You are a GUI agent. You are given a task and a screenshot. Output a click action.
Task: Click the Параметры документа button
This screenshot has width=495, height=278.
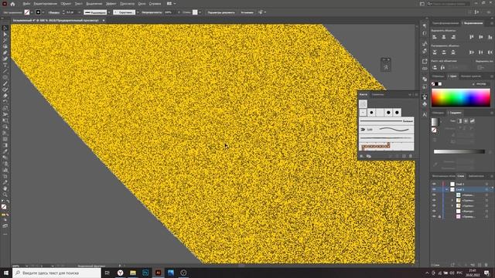click(221, 12)
